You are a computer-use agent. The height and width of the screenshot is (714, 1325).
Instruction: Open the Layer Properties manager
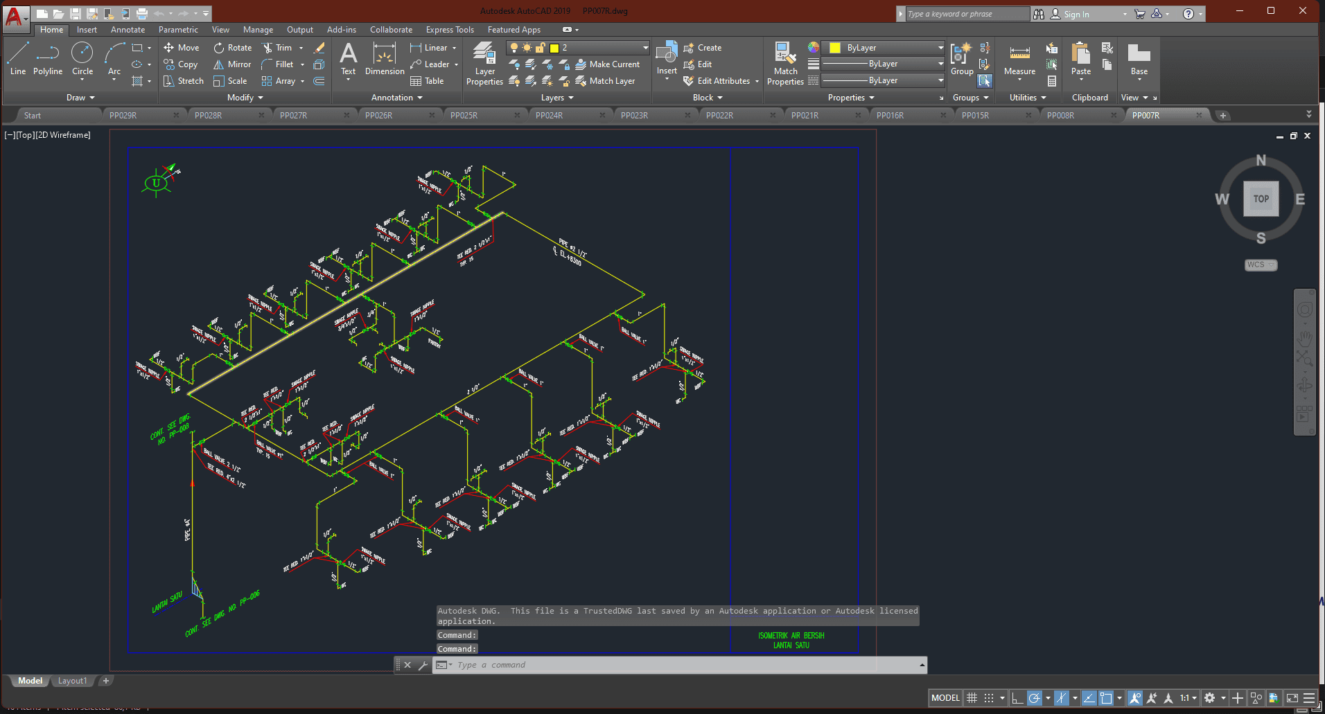pyautogui.click(x=484, y=63)
